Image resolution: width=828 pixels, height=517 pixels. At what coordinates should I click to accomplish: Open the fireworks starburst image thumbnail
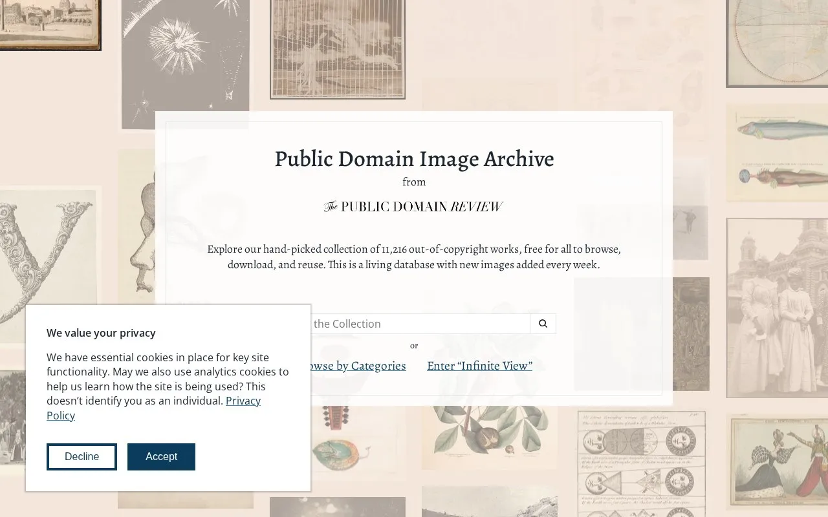point(185,64)
